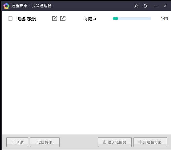The height and width of the screenshot is (150, 171).
Task: Click the 匯入模擬器 import button
Action: point(115,142)
